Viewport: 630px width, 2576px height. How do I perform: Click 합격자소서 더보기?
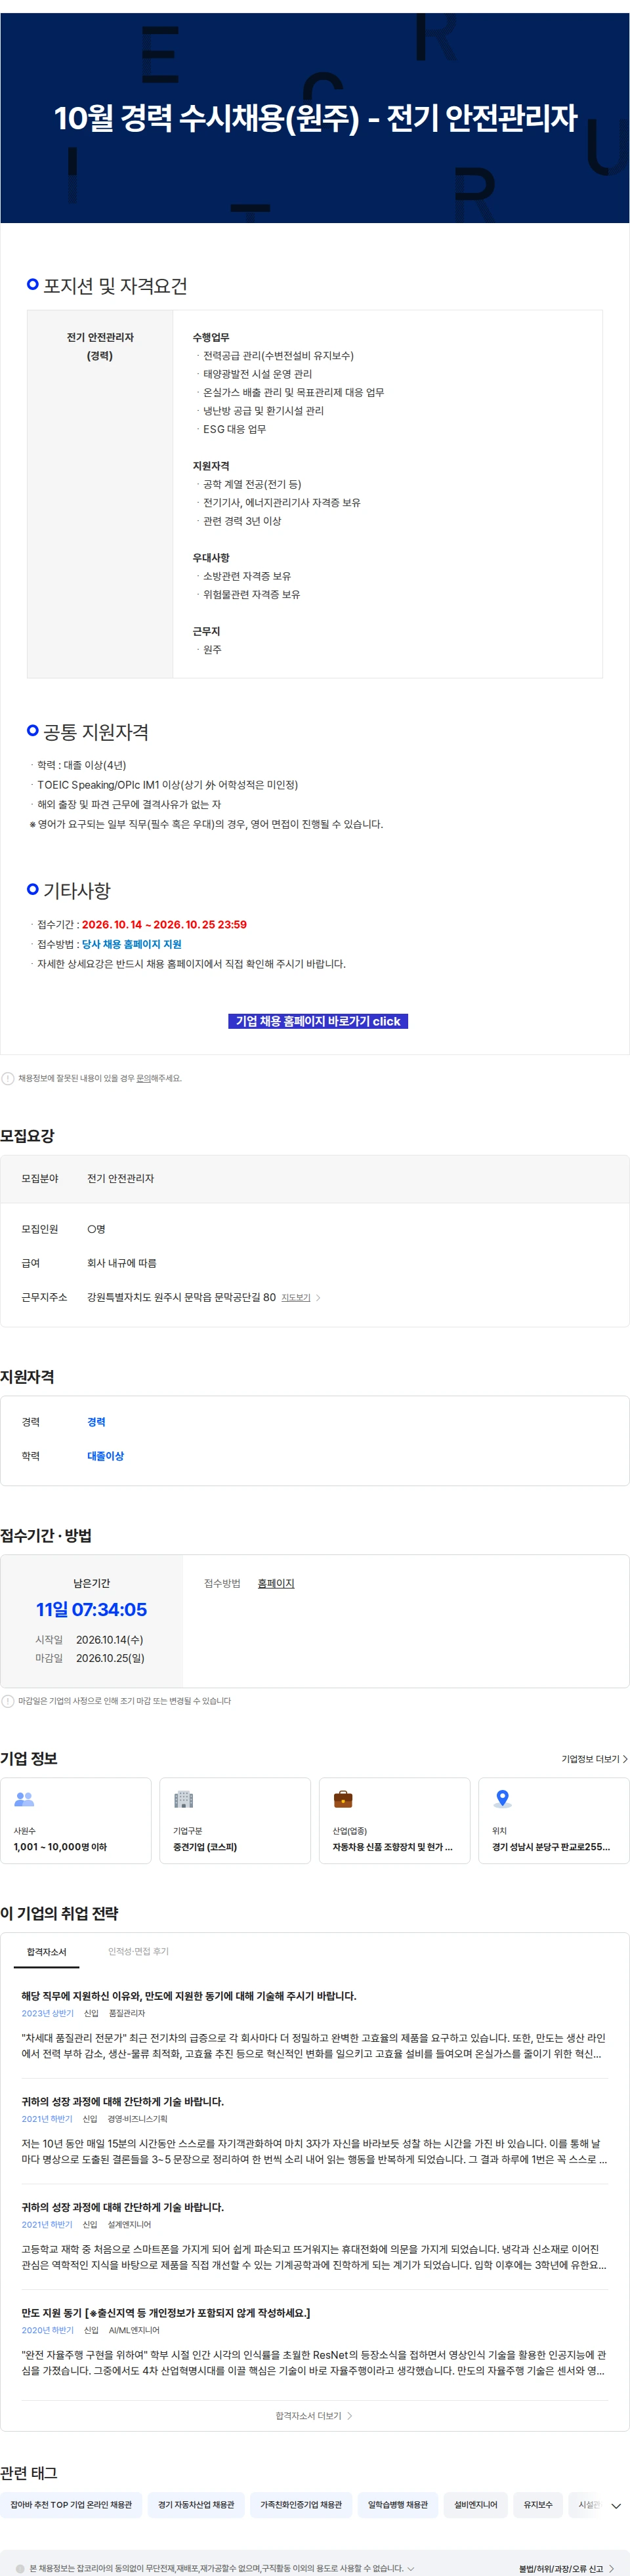314,2415
